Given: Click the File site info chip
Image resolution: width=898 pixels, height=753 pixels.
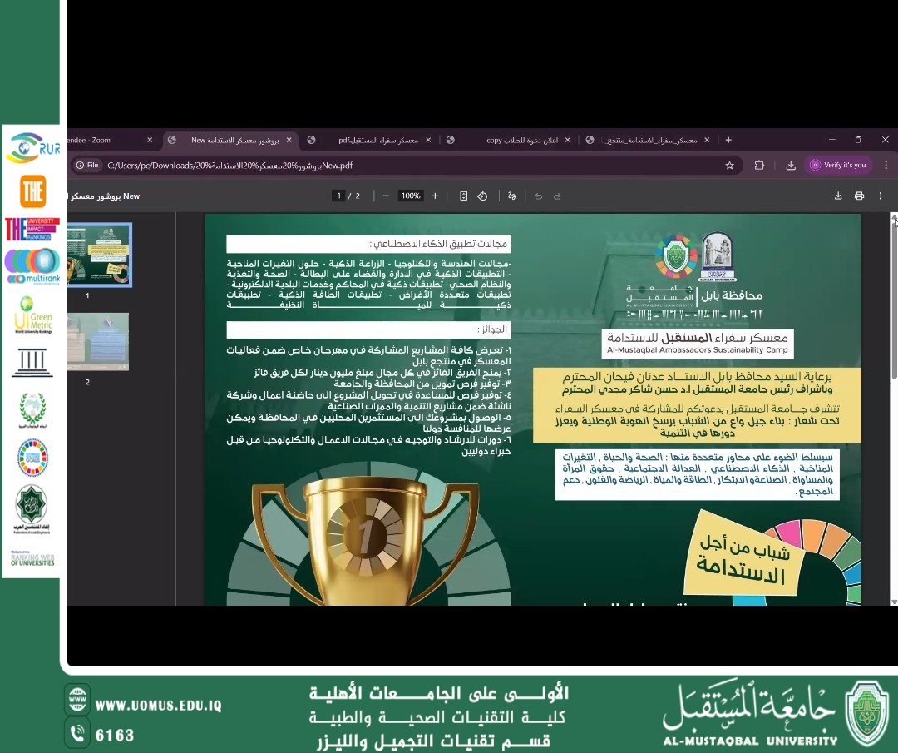Looking at the screenshot, I should click(x=87, y=165).
